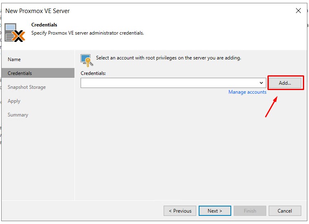Go back with the Previous button
Screen dimensions: 309x224
(180, 211)
